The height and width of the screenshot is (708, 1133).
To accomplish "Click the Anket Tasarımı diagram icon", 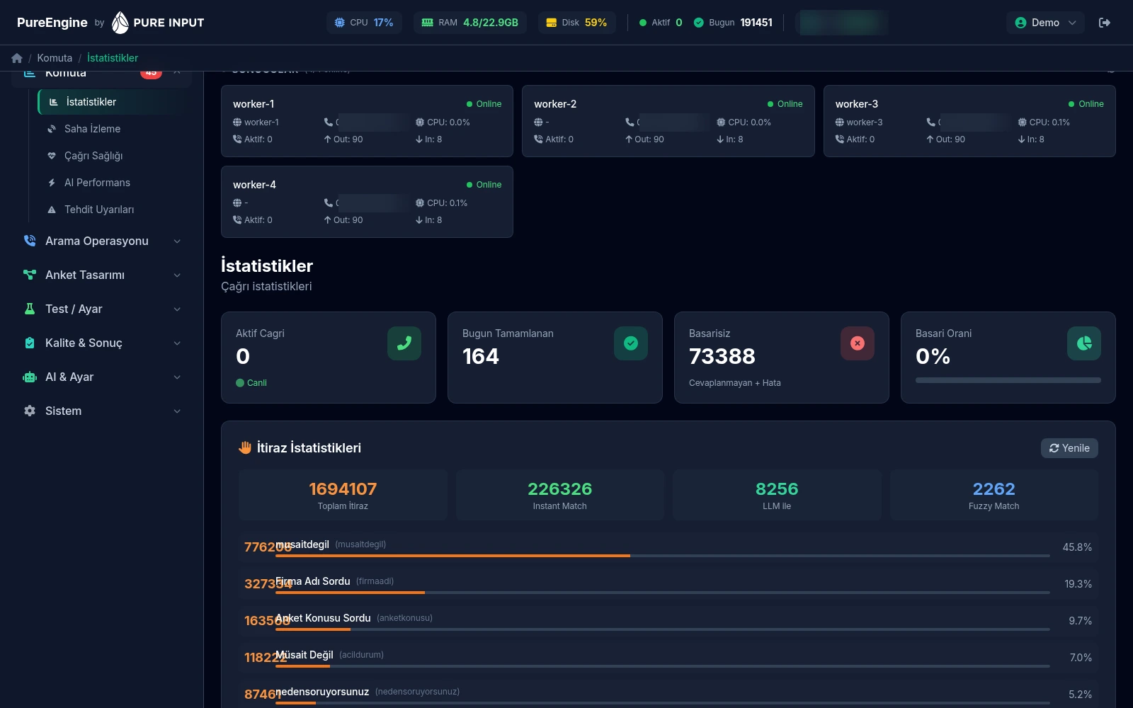I will point(30,275).
